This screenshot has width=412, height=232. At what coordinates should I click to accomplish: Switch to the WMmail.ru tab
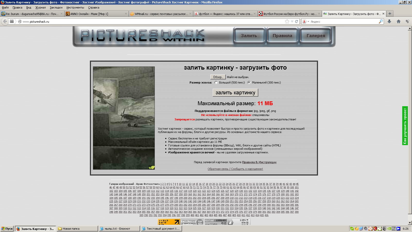pos(161,14)
